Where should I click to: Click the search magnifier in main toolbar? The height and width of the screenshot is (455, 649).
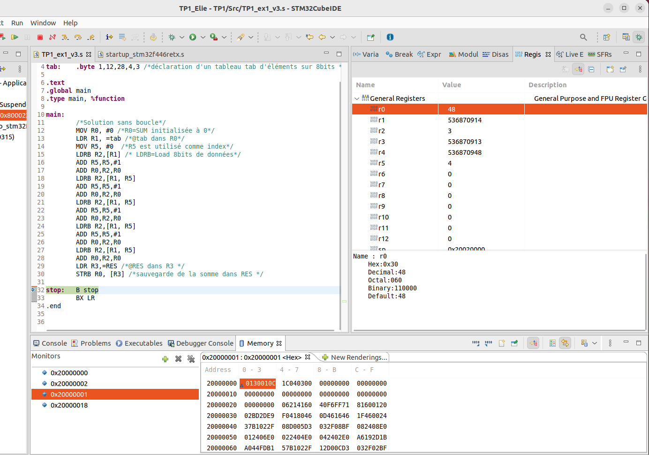[x=583, y=37]
